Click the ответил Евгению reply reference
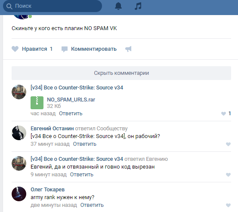 pos(146,159)
